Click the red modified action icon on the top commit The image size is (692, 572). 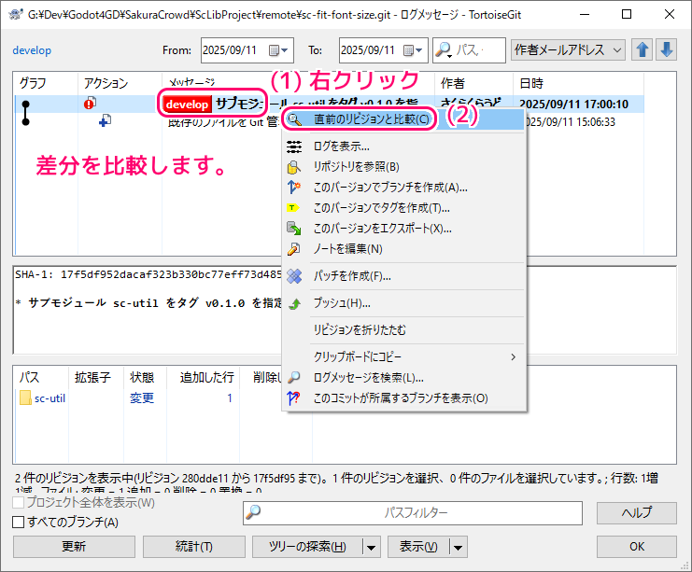[92, 104]
